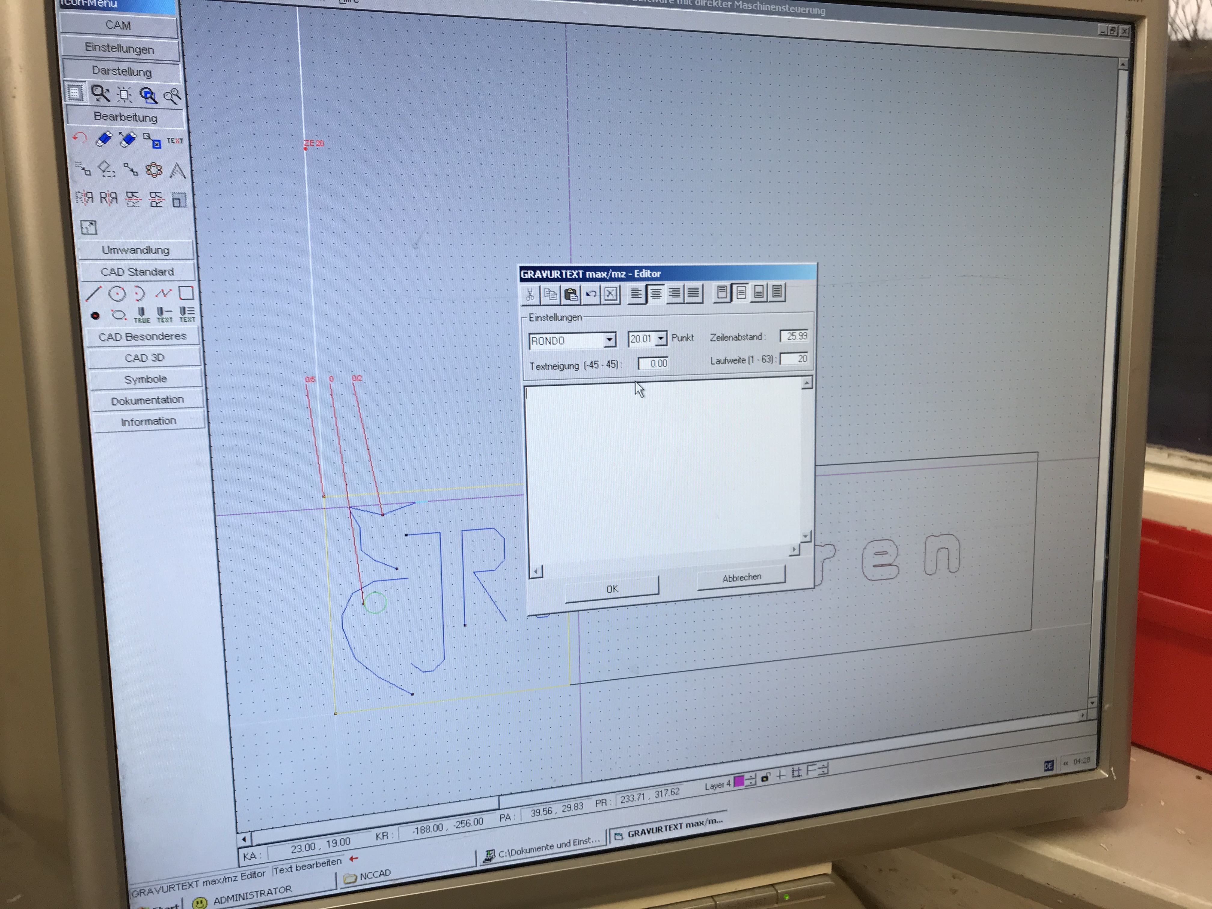Select the point dot tool
Screen dimensions: 1212x909
(95, 316)
